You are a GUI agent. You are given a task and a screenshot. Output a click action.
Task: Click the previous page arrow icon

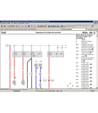pos(19,26)
